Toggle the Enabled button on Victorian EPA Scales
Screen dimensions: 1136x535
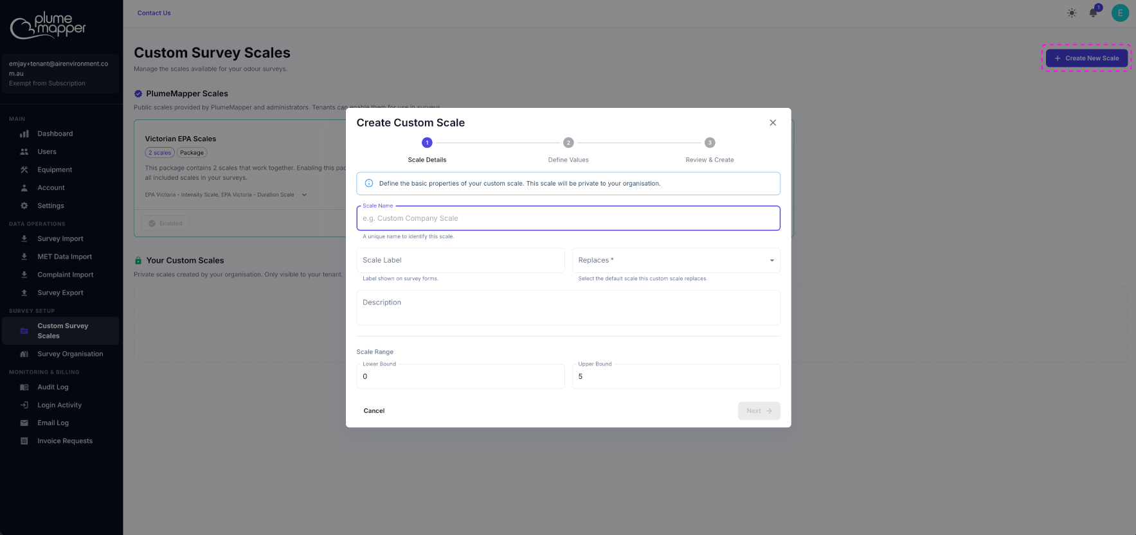click(165, 224)
